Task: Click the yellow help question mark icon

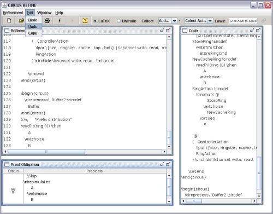Action: (x=85, y=20)
